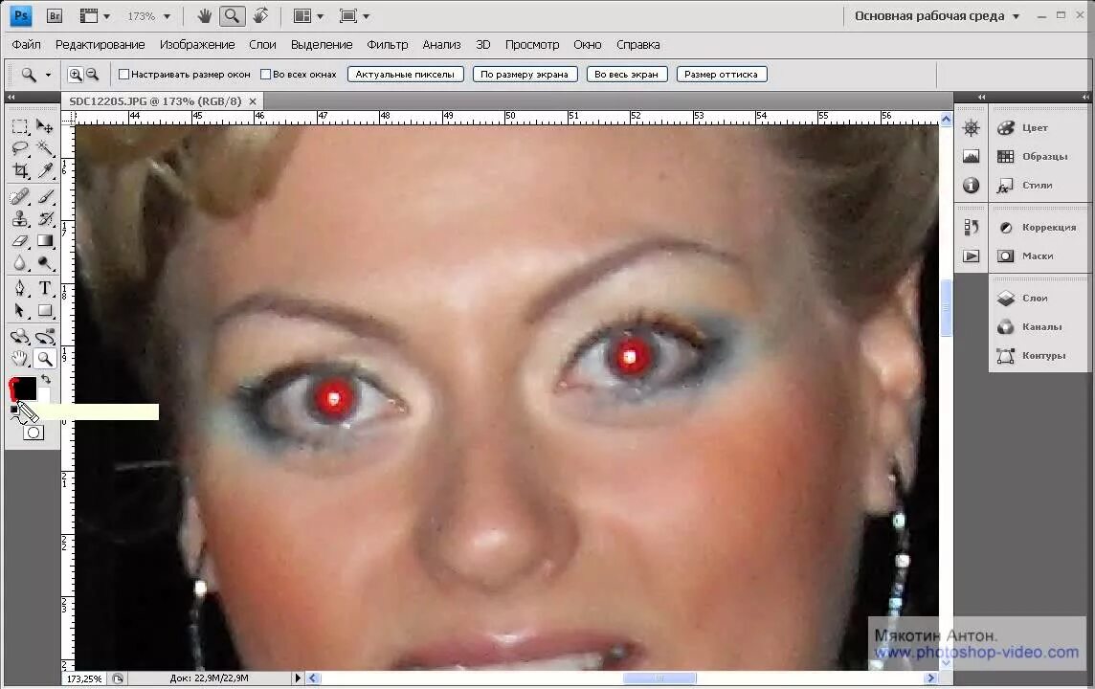1095x689 pixels.
Task: Select the Path Selection tool
Action: tap(19, 310)
